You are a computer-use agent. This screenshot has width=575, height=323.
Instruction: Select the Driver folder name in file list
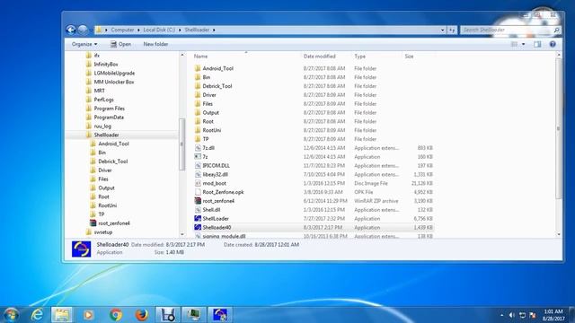[x=209, y=95]
